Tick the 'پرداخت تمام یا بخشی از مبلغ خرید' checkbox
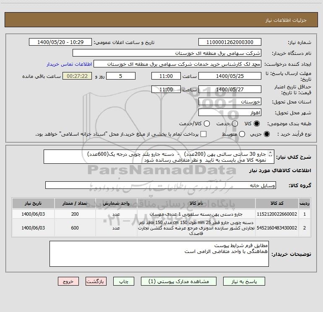Image resolution: width=323 pixels, height=312 pixels. coord(203,134)
